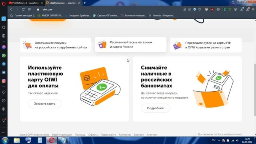Click the payment terminal illustration
Image resolution: width=256 pixels, height=144 pixels.
coord(100,86)
